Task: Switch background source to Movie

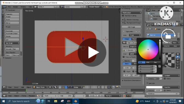Action: pos(134,39)
